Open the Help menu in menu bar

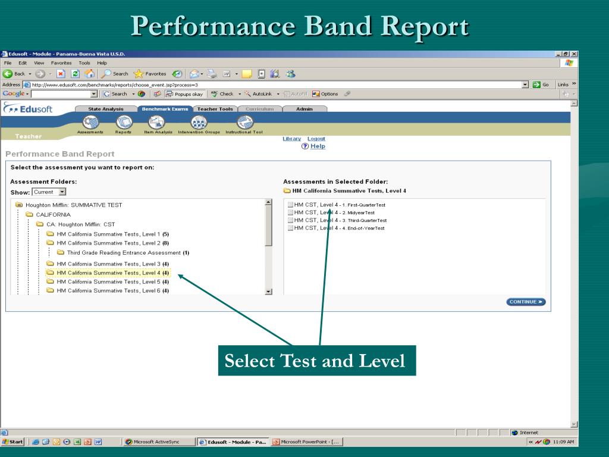102,63
